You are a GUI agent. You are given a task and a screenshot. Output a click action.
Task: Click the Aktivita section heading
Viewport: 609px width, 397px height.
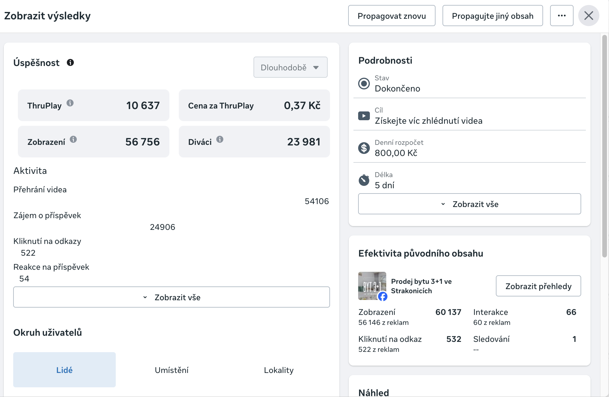(x=30, y=171)
